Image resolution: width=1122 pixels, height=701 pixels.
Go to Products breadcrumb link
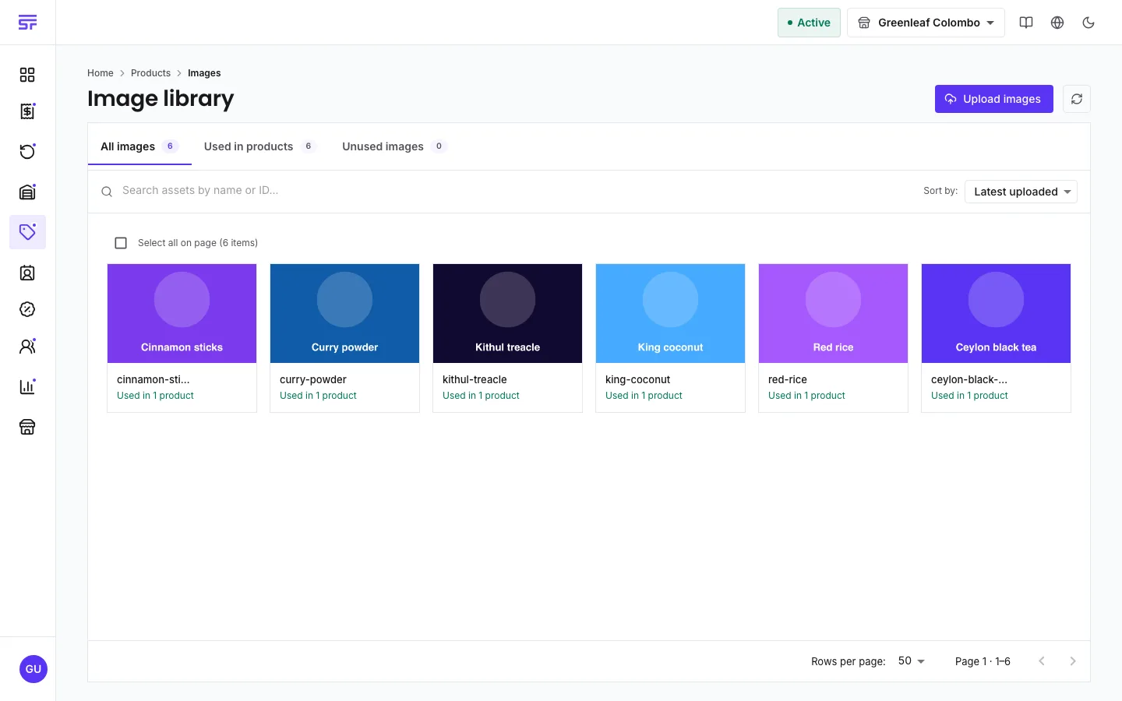(150, 73)
